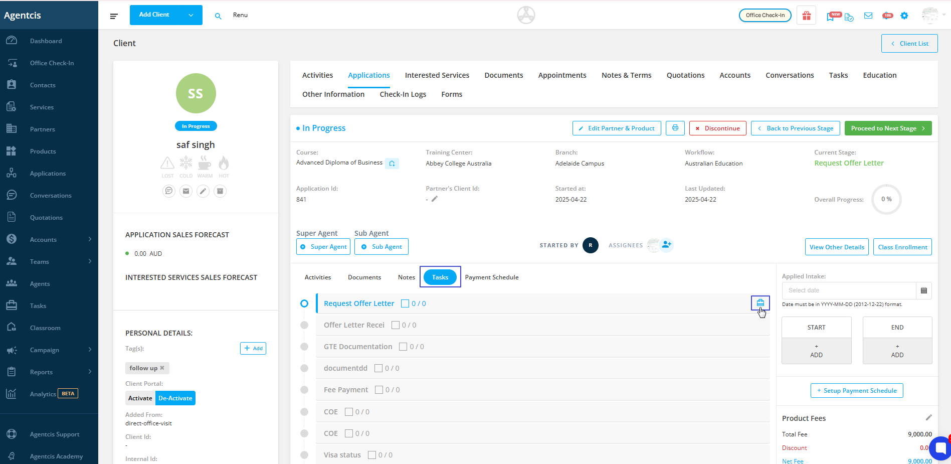This screenshot has height=464, width=951.
Task: Click the edit pencil icon under client name
Action: [x=203, y=191]
